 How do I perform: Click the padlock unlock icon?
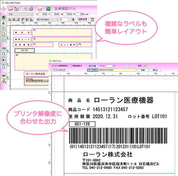pos(4,55)
